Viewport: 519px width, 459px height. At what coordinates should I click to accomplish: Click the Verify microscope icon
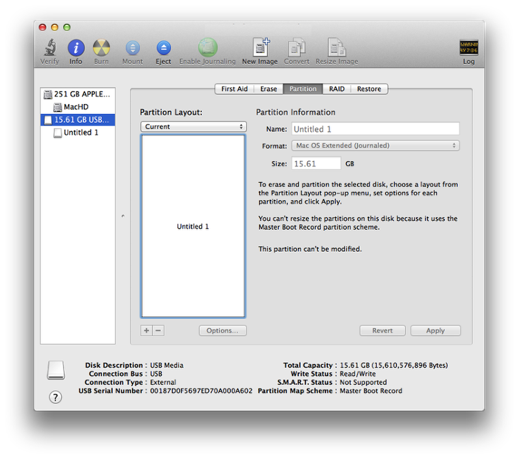(x=49, y=48)
